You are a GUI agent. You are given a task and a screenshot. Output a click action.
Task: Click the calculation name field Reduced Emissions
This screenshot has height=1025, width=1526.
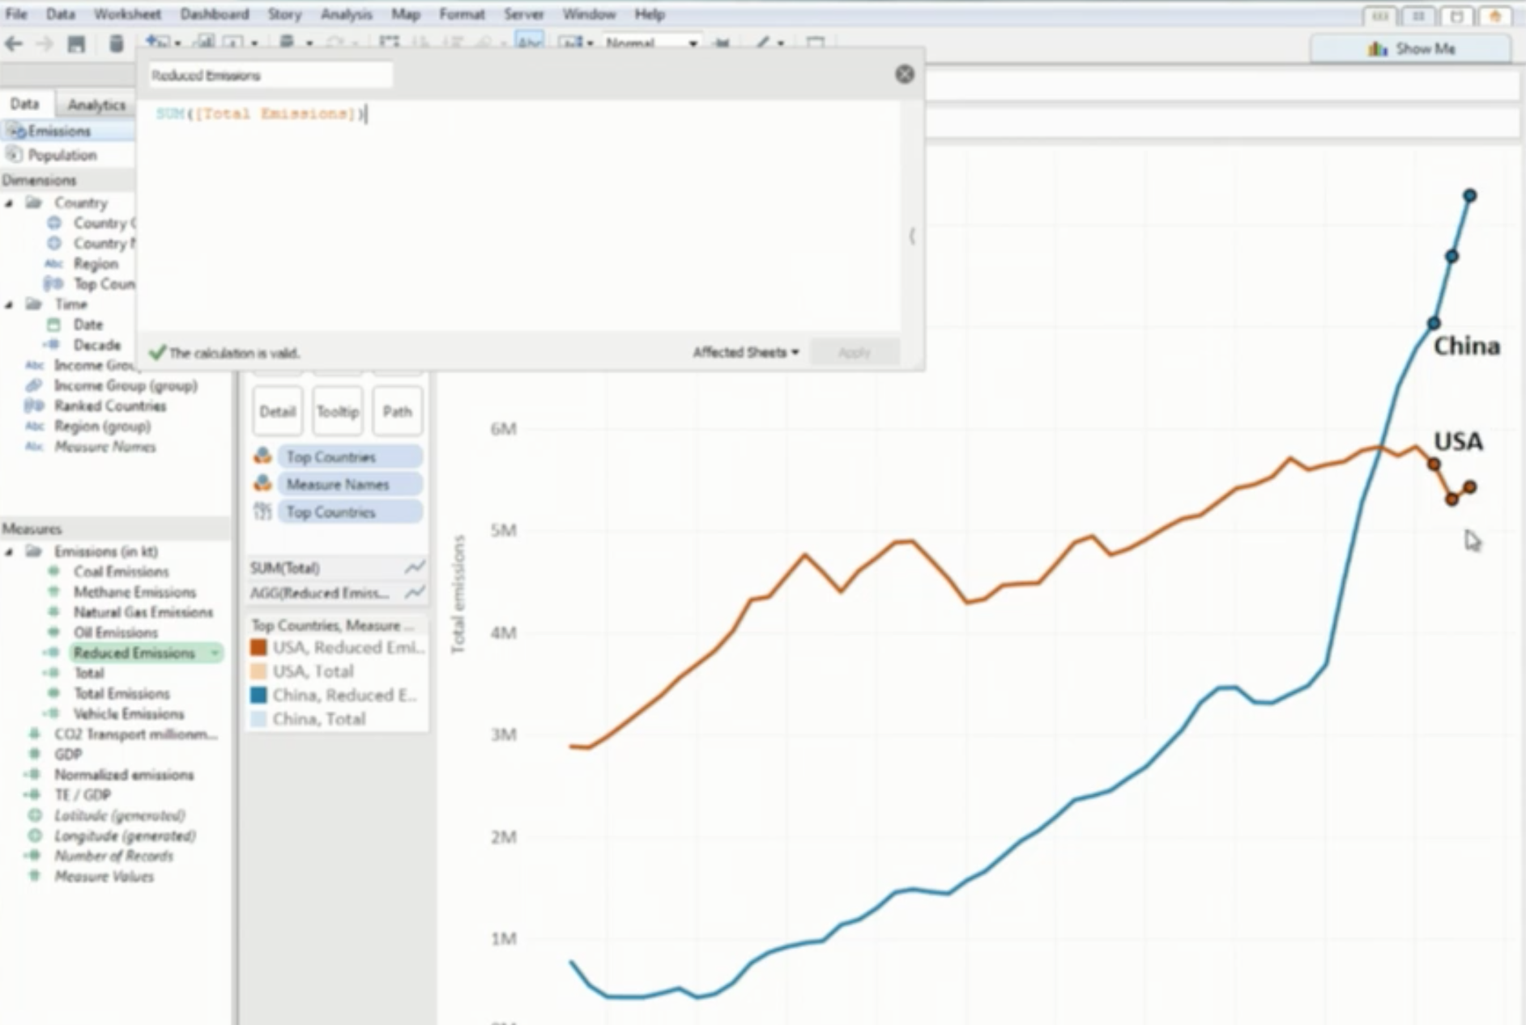click(271, 75)
